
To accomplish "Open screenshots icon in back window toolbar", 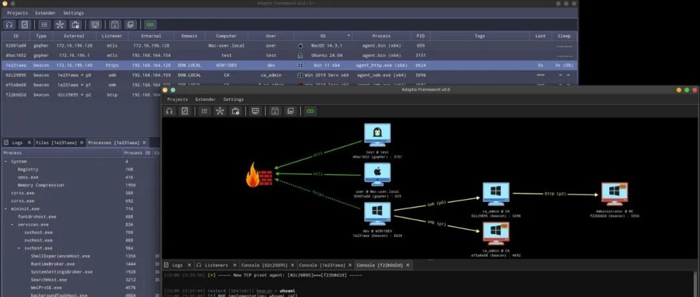I will click(130, 25).
